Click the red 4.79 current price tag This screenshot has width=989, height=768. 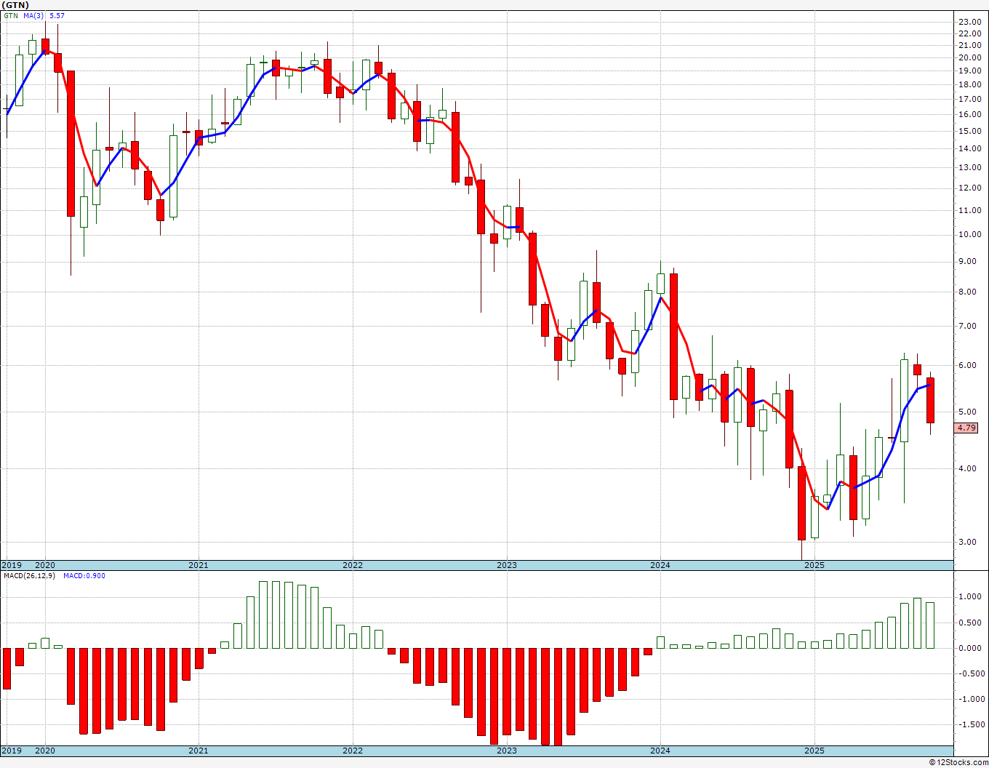[x=966, y=428]
